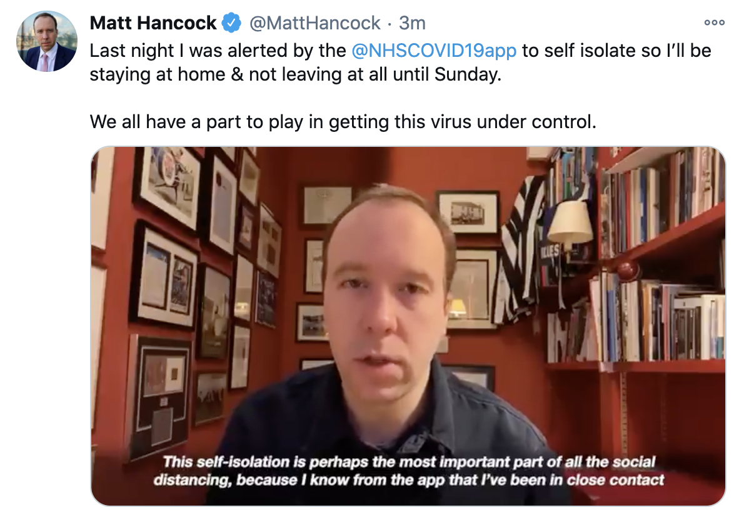Follow the @NHSCOVID19app mention link
Image resolution: width=739 pixels, height=515 pixels.
click(x=434, y=51)
